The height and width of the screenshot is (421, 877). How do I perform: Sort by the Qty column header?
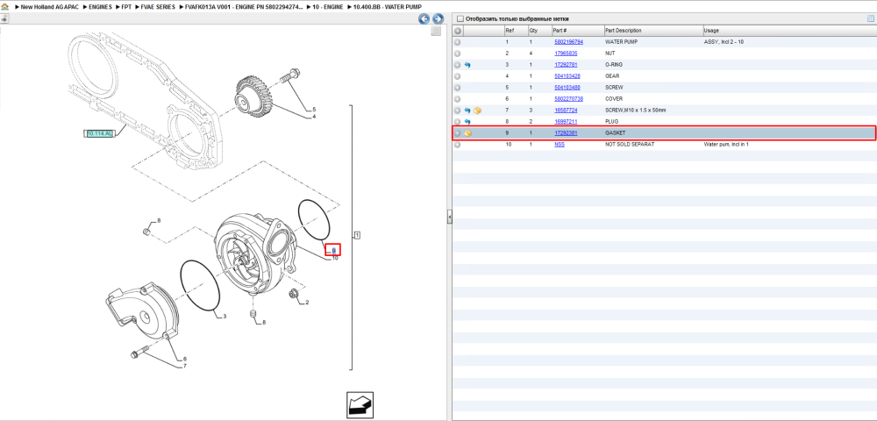[539, 30]
